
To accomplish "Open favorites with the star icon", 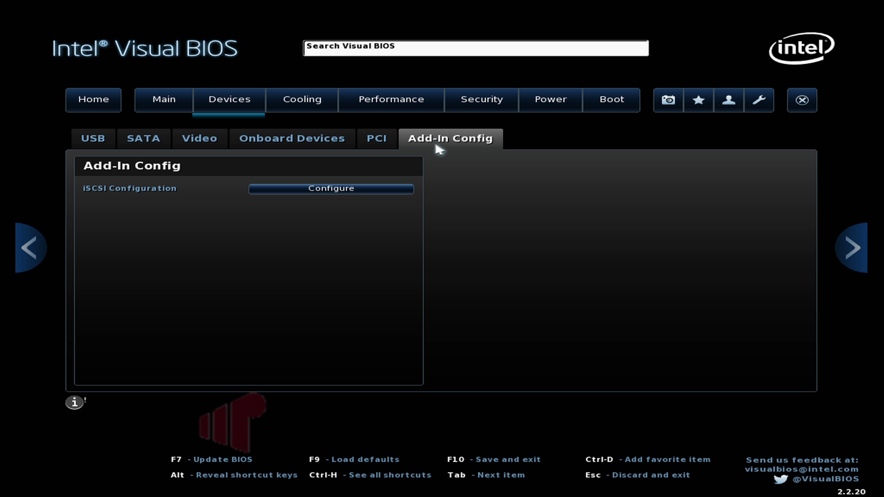I will click(698, 100).
